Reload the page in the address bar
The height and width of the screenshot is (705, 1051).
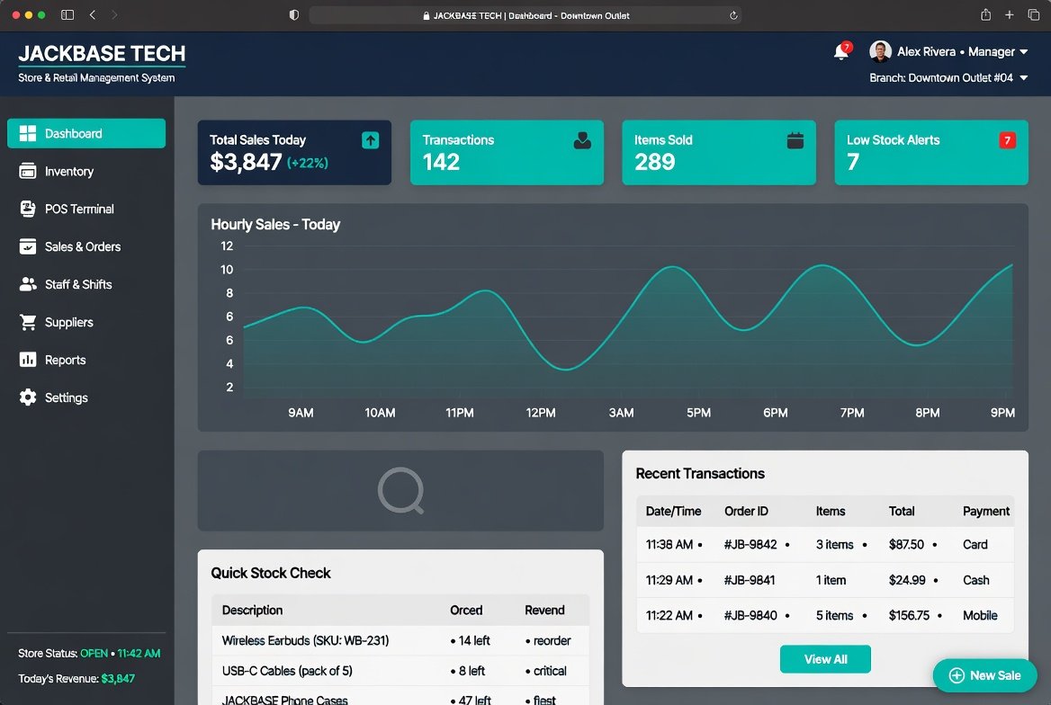tap(733, 15)
